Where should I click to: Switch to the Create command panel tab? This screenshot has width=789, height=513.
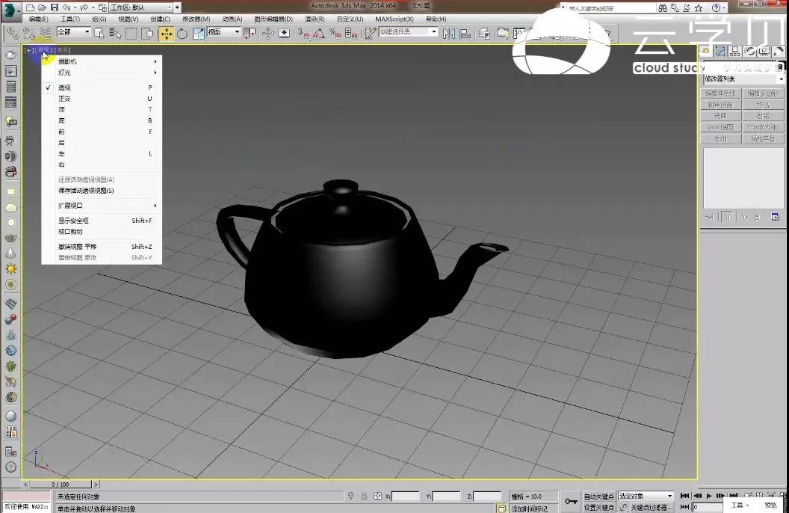(705, 52)
